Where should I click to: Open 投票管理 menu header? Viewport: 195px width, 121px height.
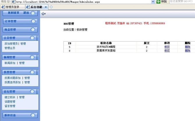(x=19, y=72)
